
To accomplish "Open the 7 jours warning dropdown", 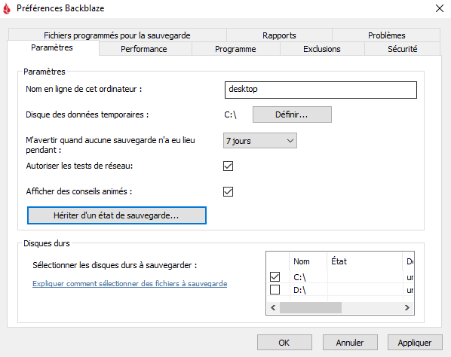I will pos(260,141).
